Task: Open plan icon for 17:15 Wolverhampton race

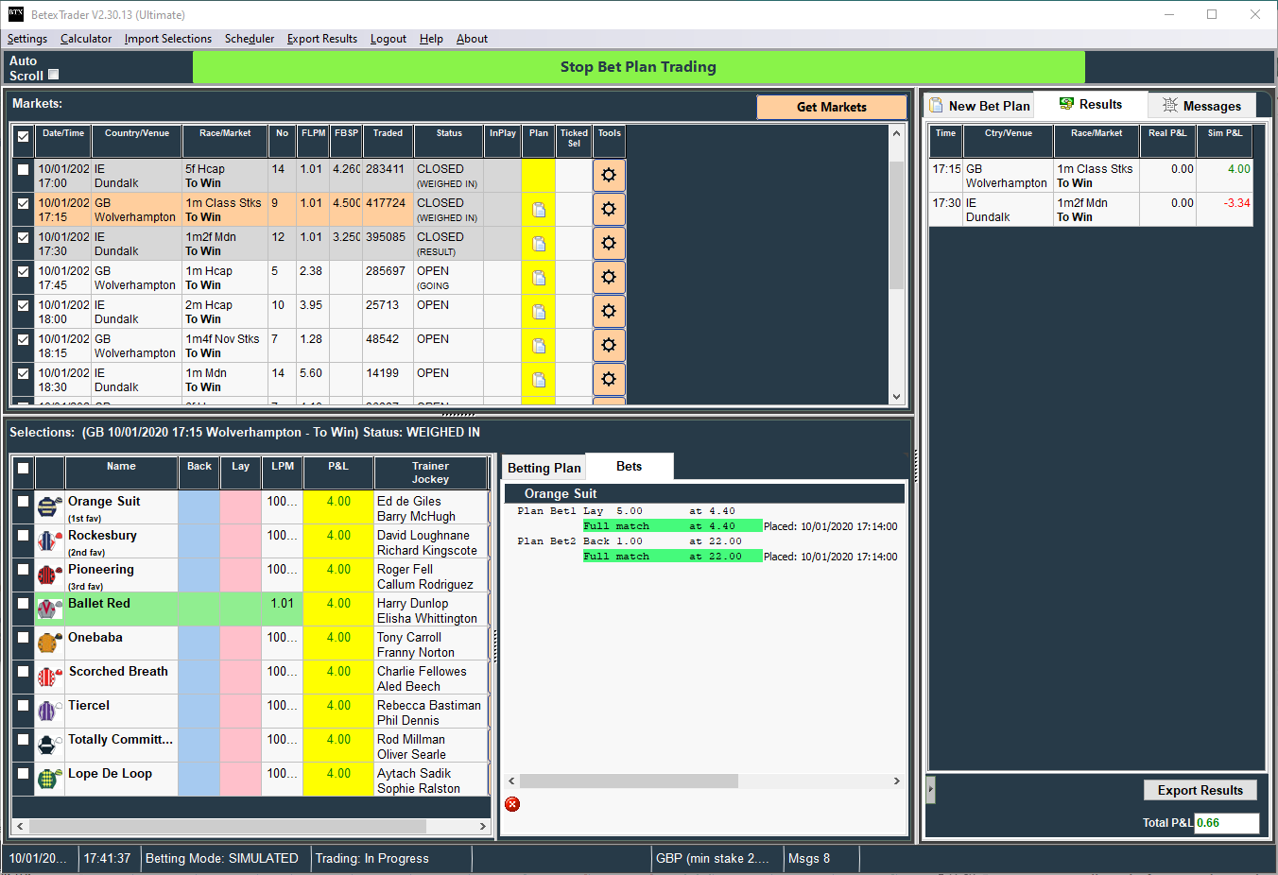Action: pos(539,210)
